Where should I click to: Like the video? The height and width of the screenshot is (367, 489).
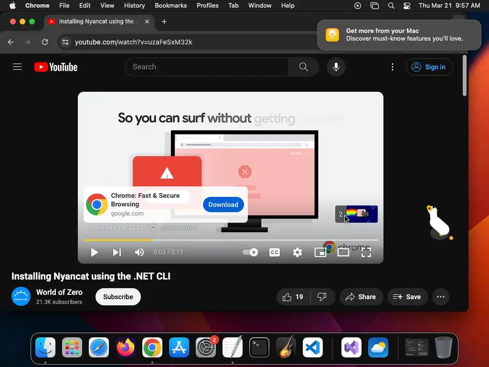pos(293,297)
